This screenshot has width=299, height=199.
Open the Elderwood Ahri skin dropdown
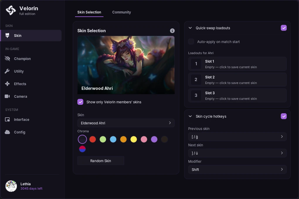click(126, 123)
